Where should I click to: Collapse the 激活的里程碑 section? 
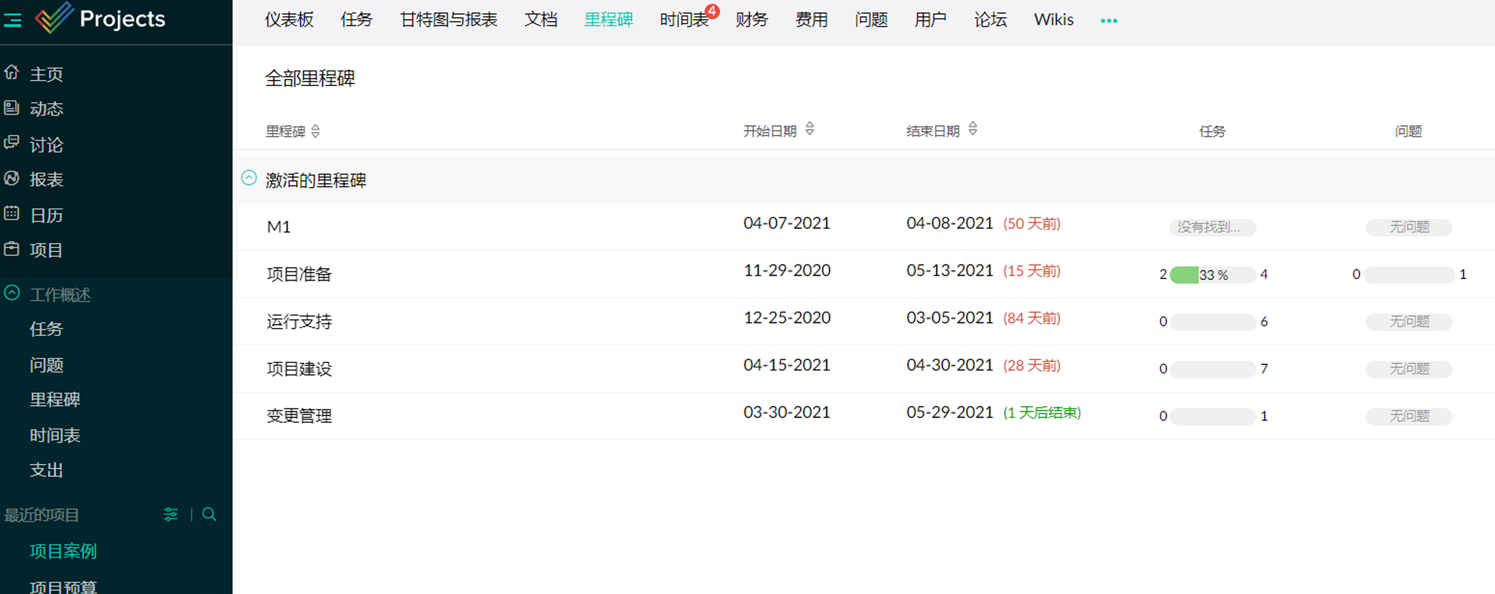[x=249, y=178]
